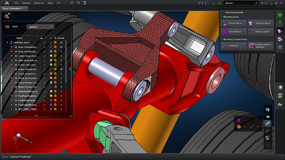Toggle visibility check for Drag strut row
The width and height of the screenshot is (285, 160).
pyautogui.click(x=44, y=52)
